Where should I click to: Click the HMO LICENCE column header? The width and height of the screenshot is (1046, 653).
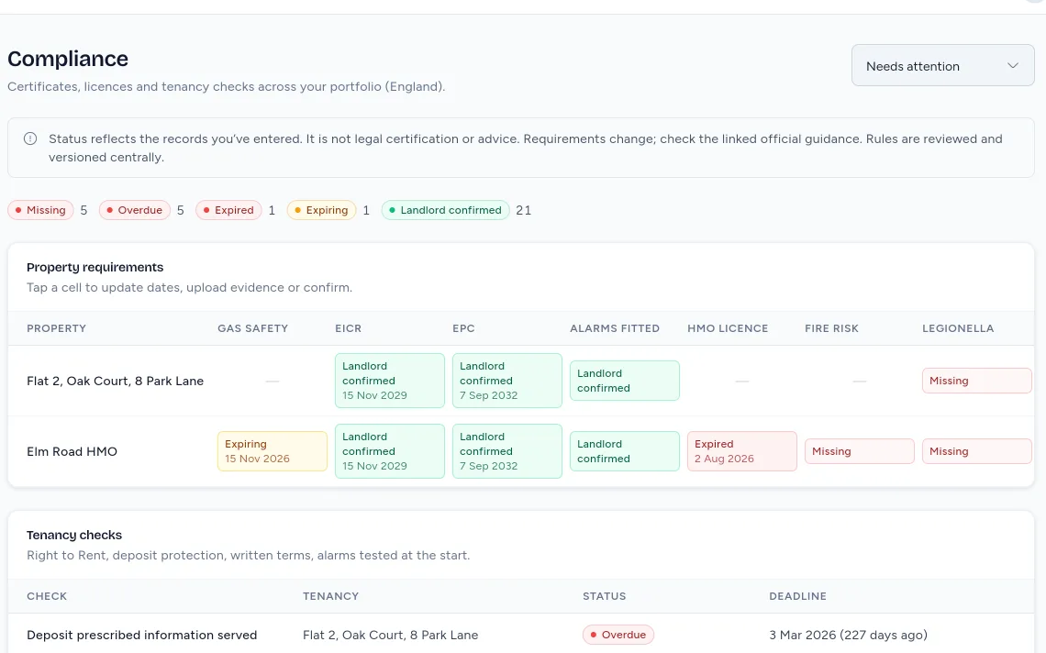click(728, 328)
